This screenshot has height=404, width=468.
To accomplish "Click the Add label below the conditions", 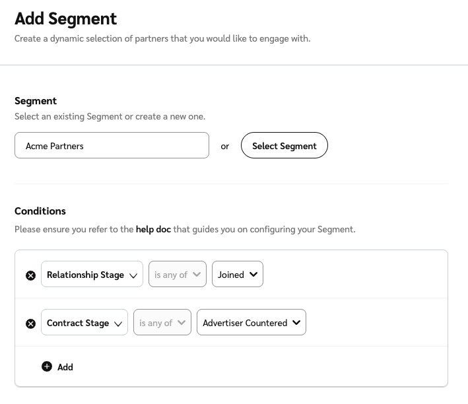I will 65,367.
